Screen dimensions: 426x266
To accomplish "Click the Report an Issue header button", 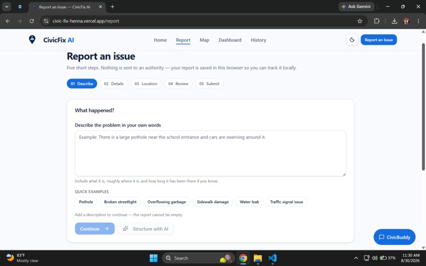I will (378, 40).
